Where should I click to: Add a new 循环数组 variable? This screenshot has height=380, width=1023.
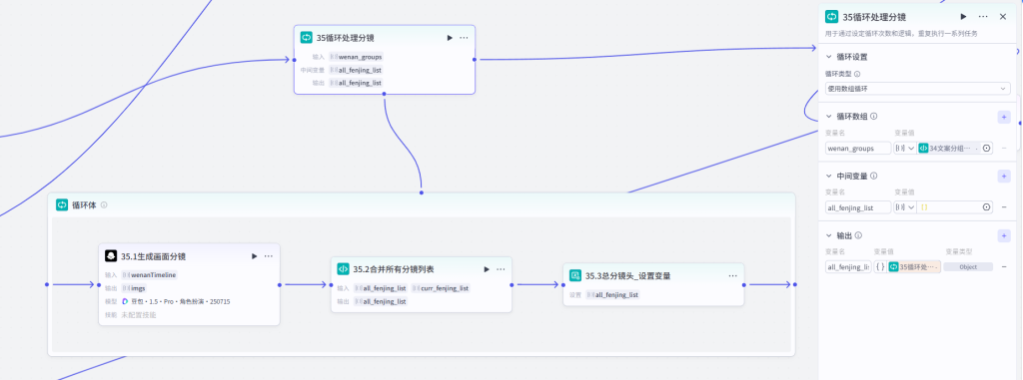pos(1004,118)
